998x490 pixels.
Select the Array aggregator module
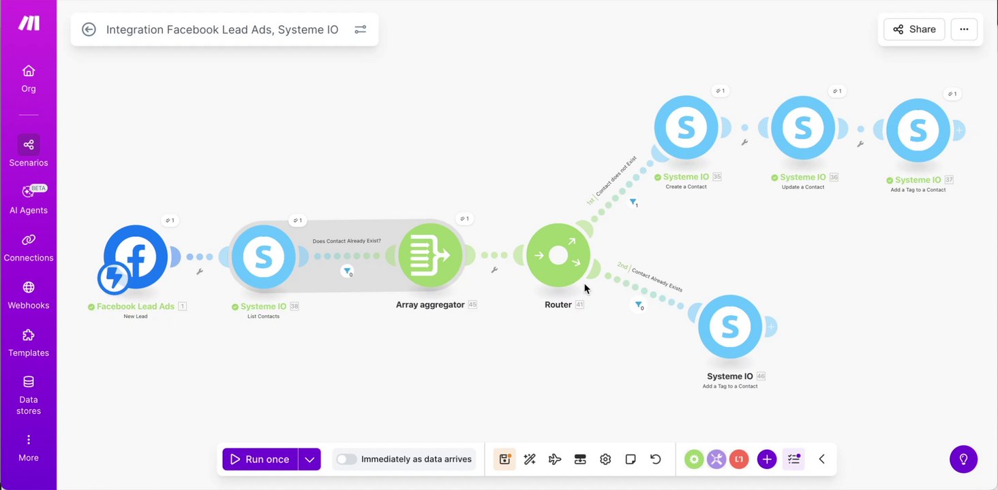pyautogui.click(x=430, y=255)
